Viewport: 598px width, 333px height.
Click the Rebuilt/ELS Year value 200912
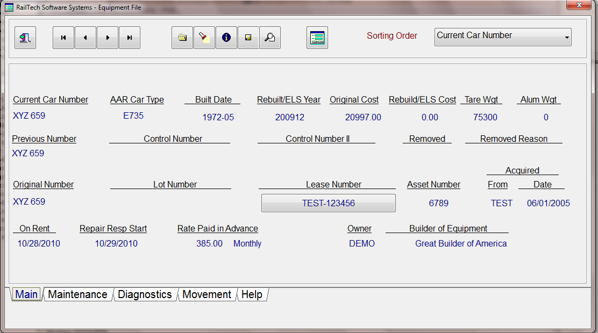[x=290, y=117]
